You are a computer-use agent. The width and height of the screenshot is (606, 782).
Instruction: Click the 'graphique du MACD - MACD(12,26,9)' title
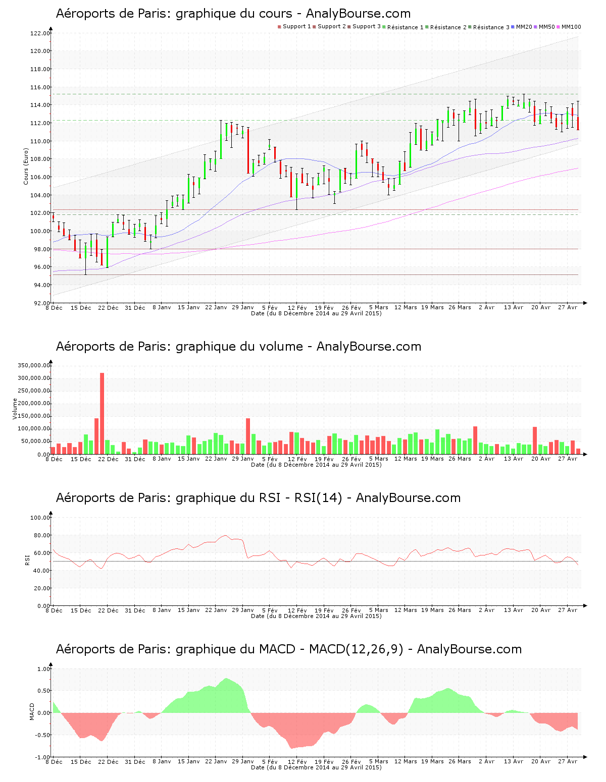click(289, 649)
